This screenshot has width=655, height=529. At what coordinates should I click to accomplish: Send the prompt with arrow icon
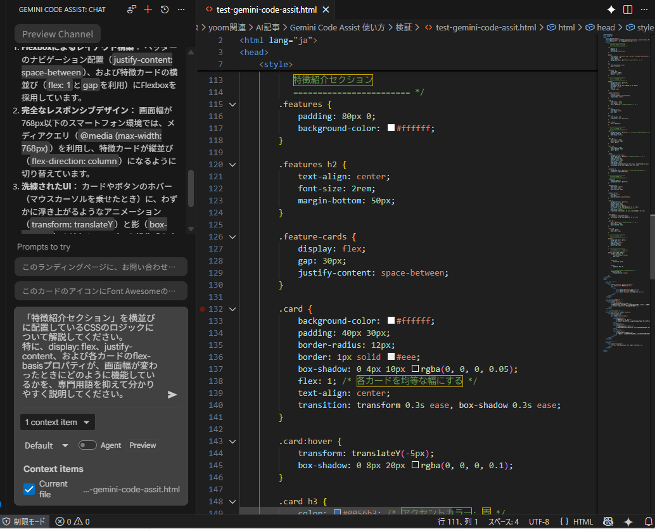[172, 395]
